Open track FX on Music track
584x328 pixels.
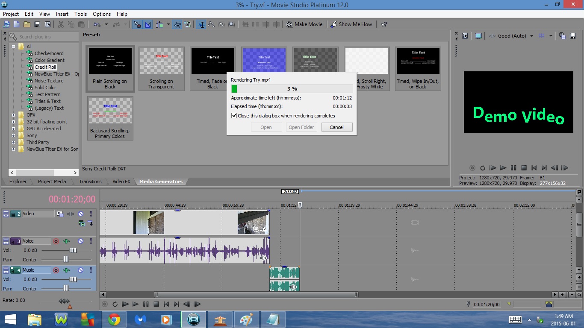[66, 270]
